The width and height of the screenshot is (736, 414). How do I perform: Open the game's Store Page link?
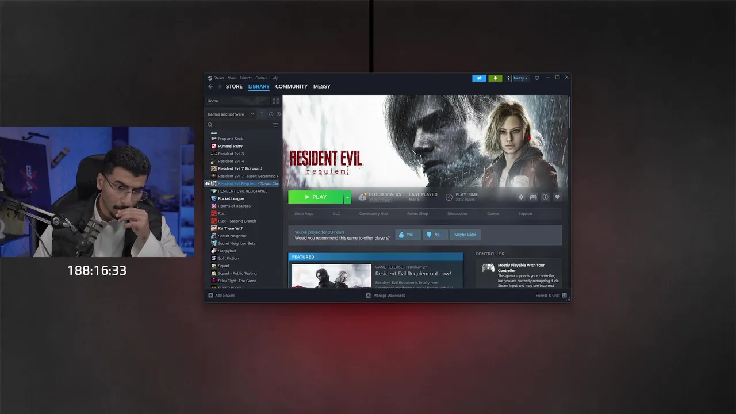click(x=304, y=214)
